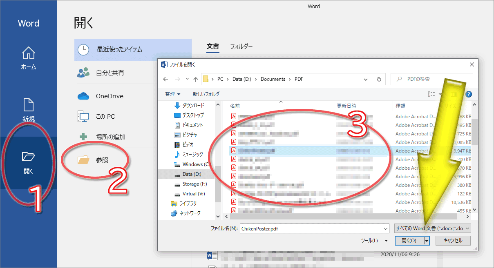Select 開く in the Word sidebar

click(28, 163)
